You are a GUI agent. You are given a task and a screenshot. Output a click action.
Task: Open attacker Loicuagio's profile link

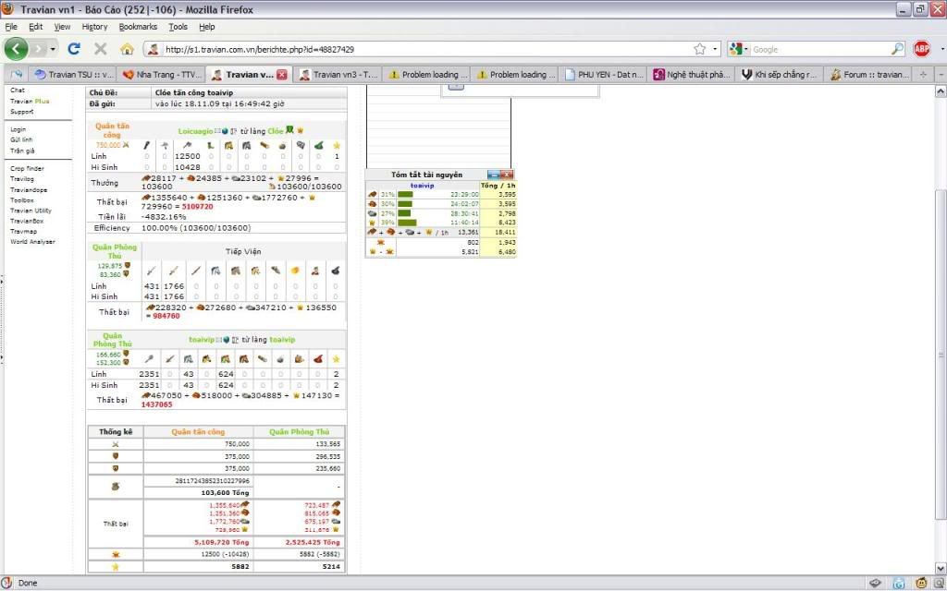click(x=196, y=131)
